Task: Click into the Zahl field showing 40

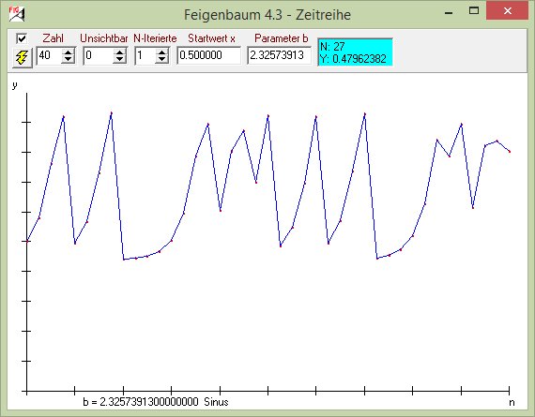Action: pyautogui.click(x=50, y=55)
